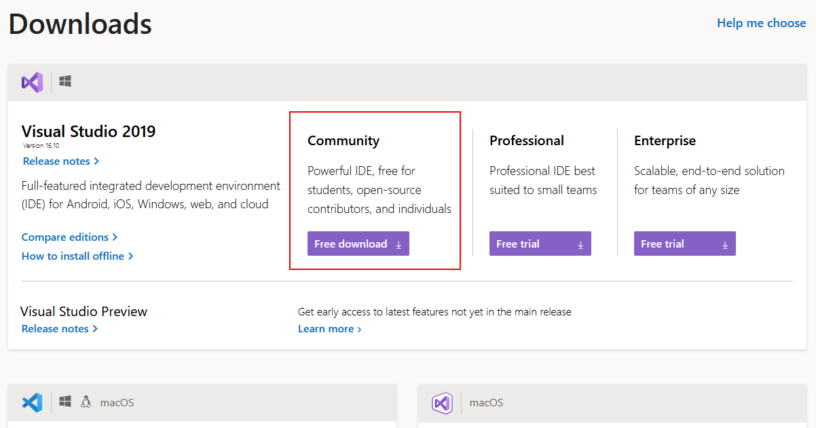Screen dimensions: 816x428
Task: Click download arrow on Enterprise Free trial
Action: pos(725,245)
